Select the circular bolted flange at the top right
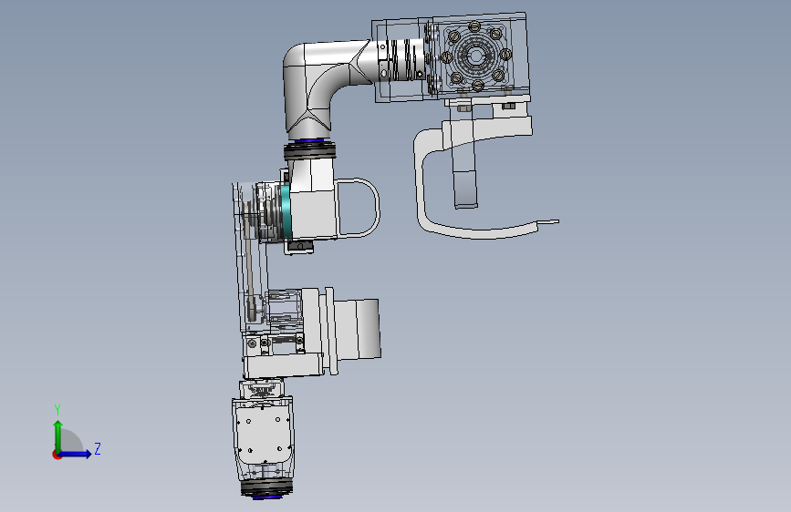This screenshot has width=791, height=512. 475,55
